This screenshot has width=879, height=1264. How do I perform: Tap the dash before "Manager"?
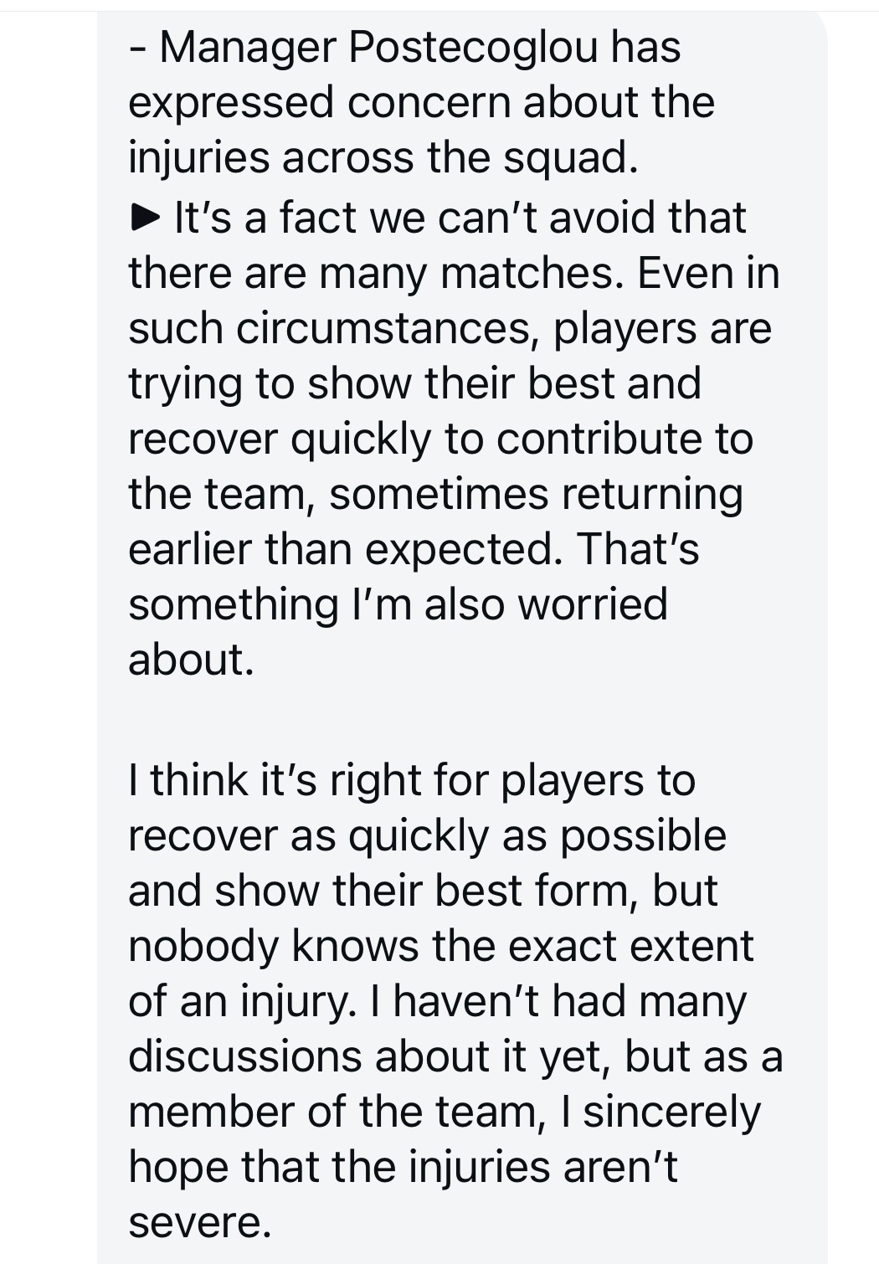click(136, 50)
